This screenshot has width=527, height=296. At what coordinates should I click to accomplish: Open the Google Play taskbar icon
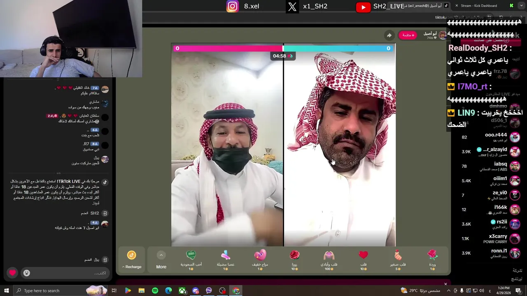pyautogui.click(x=128, y=291)
